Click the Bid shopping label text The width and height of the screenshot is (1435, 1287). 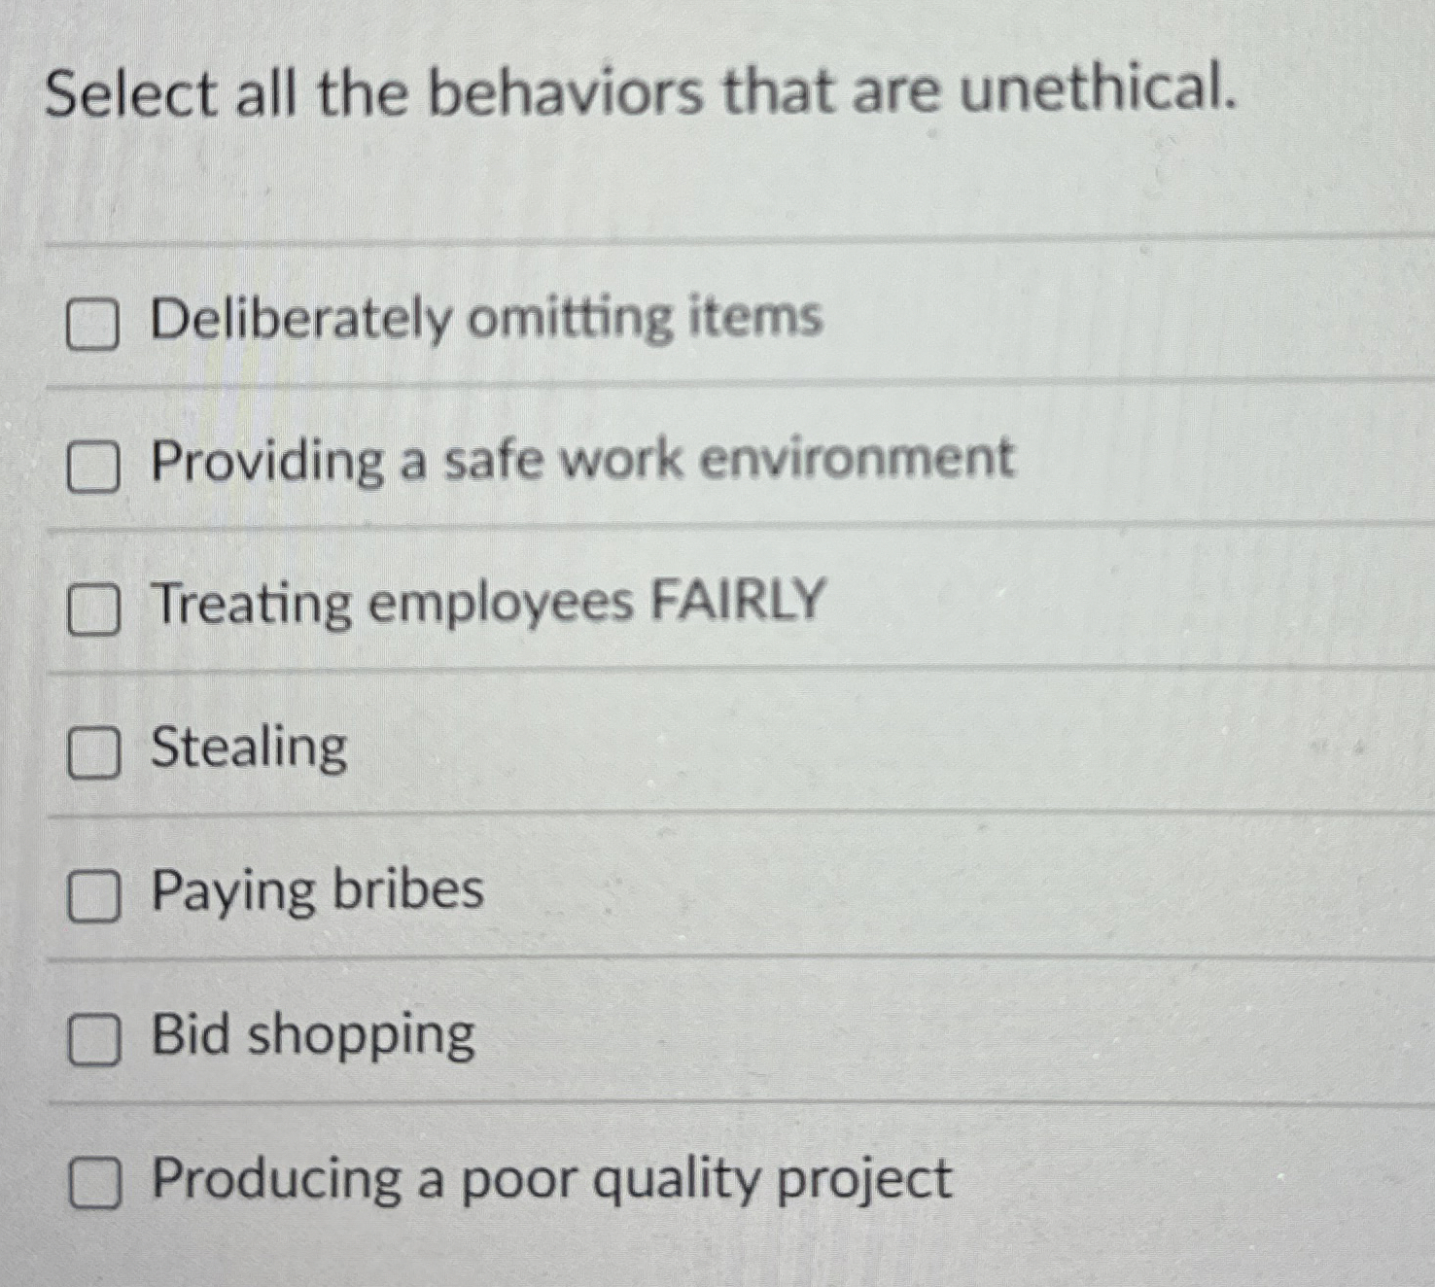coord(311,1035)
